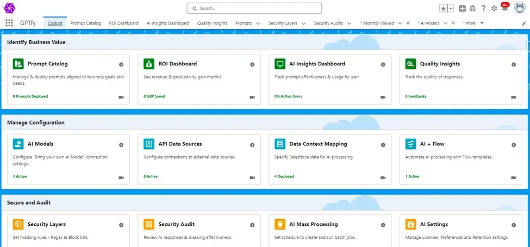Click the ROI Dashboard video camera icon
Viewport: 530px width, 247px height.
(252, 97)
